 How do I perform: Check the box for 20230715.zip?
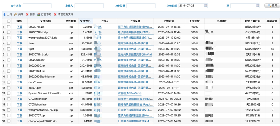(x=9, y=27)
